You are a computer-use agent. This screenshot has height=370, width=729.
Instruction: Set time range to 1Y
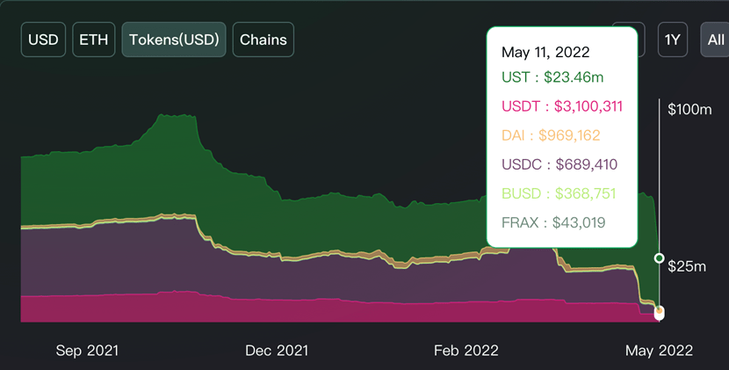click(x=672, y=40)
